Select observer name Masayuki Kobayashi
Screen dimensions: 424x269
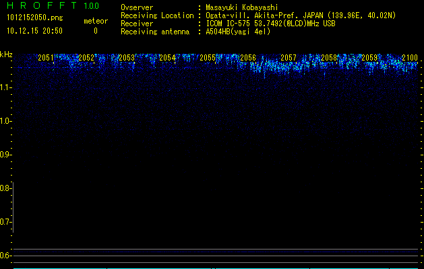(242, 7)
